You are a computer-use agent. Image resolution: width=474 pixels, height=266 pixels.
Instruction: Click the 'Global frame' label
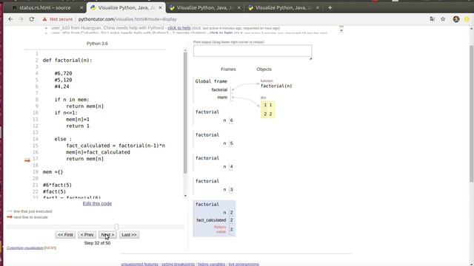211,81
